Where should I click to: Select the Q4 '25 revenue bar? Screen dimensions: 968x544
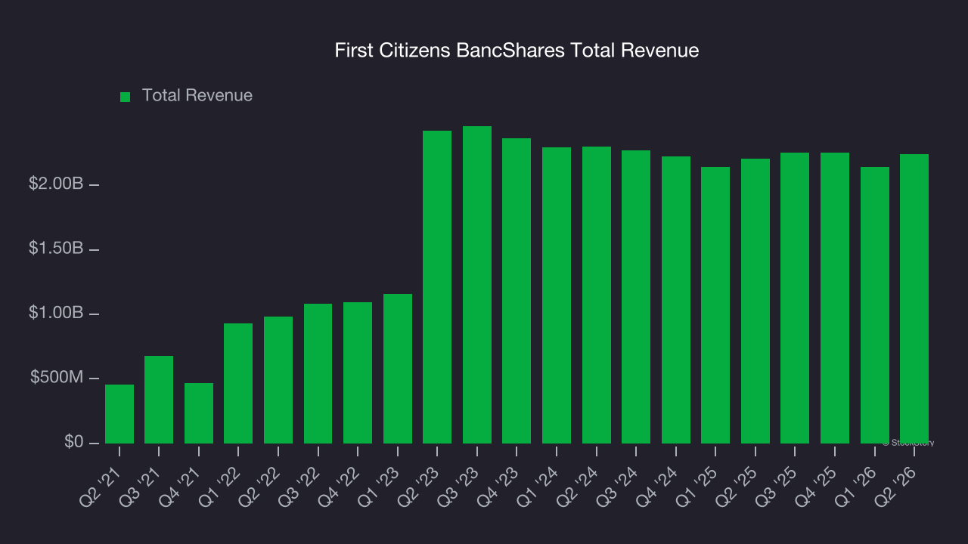835,298
